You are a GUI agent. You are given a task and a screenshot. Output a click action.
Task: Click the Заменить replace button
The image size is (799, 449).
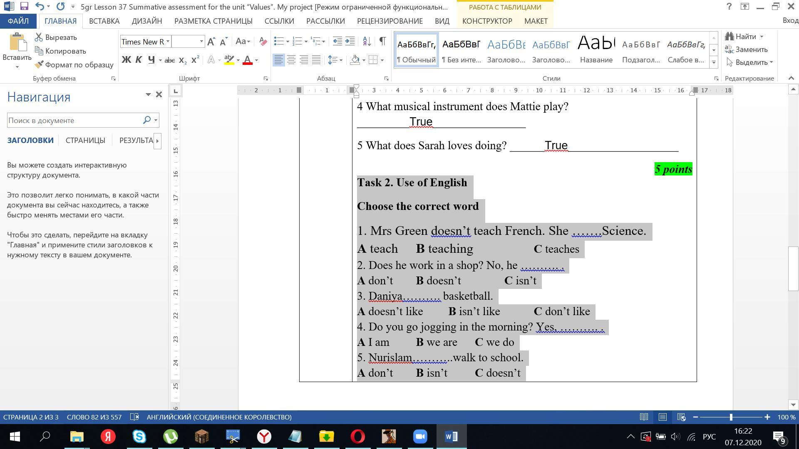[x=747, y=49]
